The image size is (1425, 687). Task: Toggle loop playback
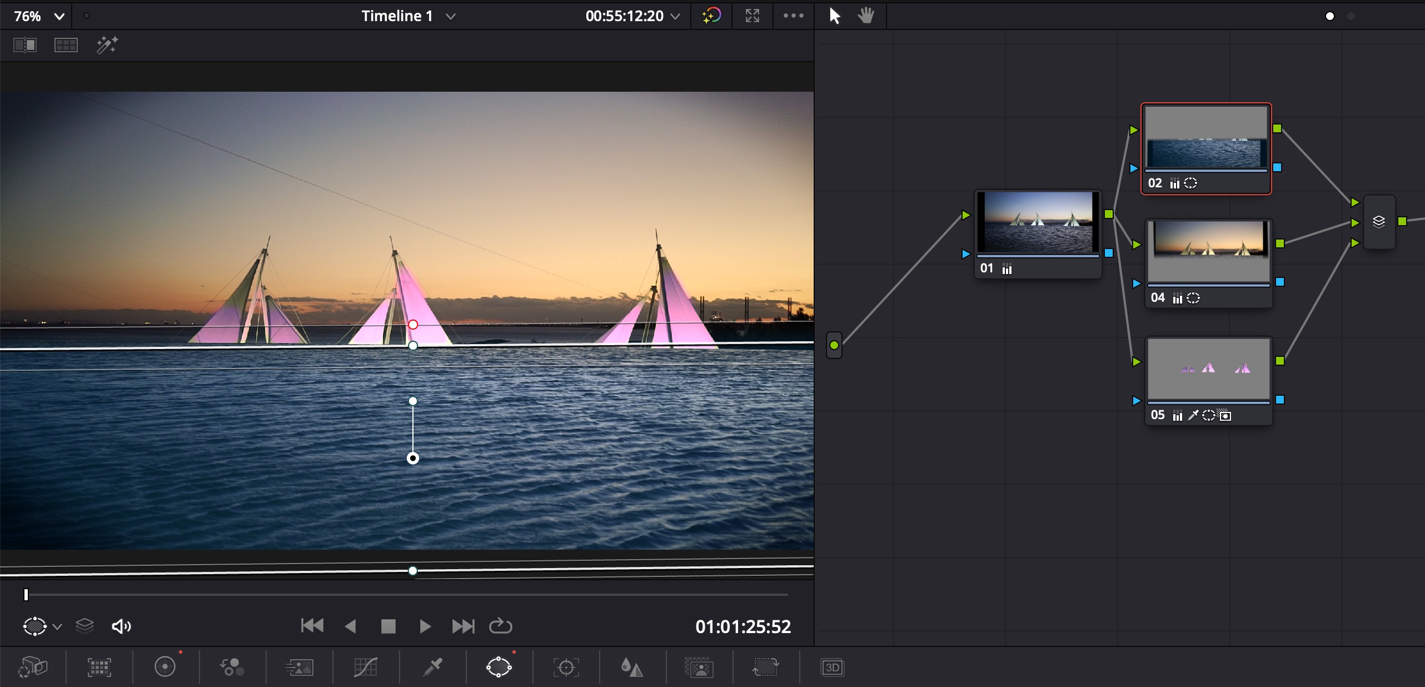[x=500, y=626]
